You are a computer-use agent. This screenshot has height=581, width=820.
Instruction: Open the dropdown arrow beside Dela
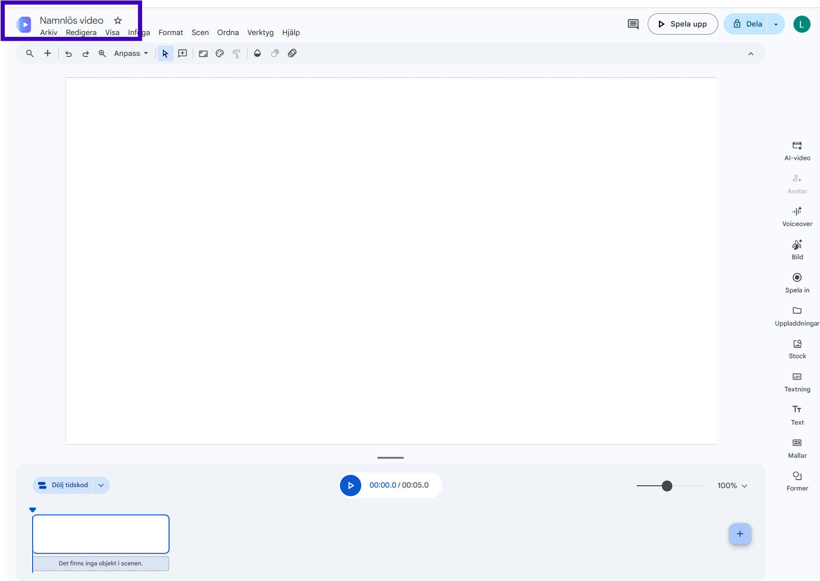776,24
